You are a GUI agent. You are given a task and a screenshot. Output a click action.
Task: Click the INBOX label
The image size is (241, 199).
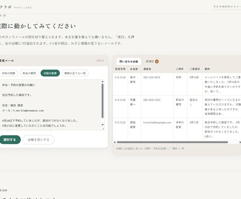[x=100, y=61]
